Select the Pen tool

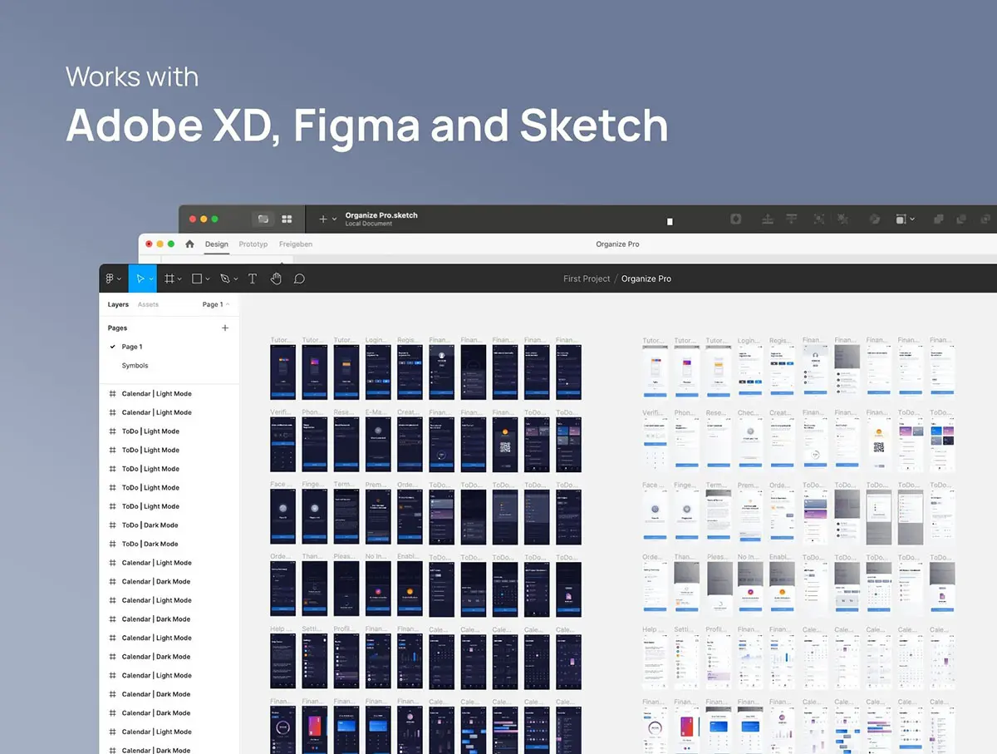click(224, 278)
